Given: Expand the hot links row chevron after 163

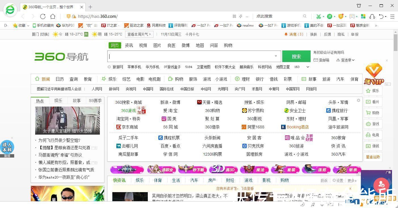Looking at the screenshot, I should click(308, 67).
